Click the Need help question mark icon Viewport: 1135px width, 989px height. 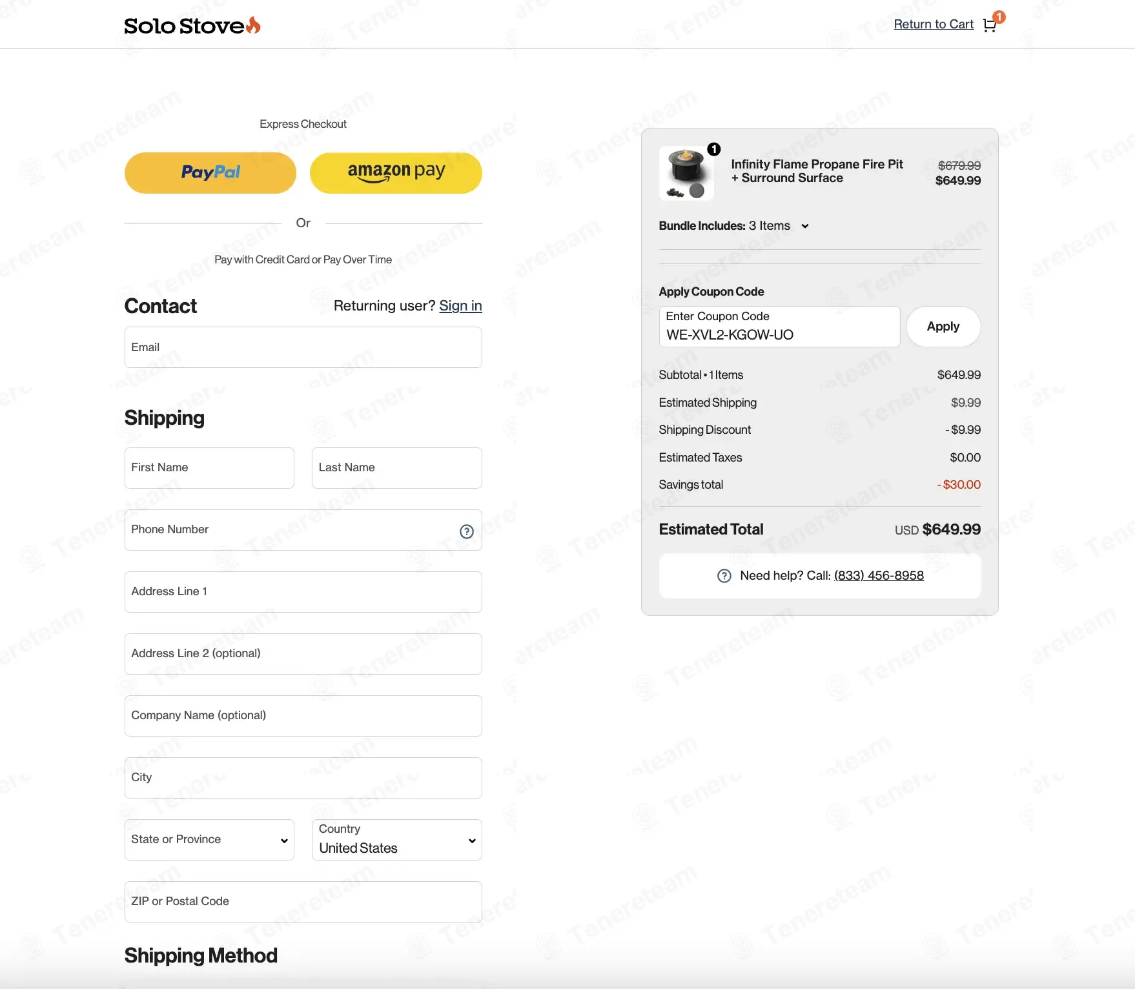724,576
